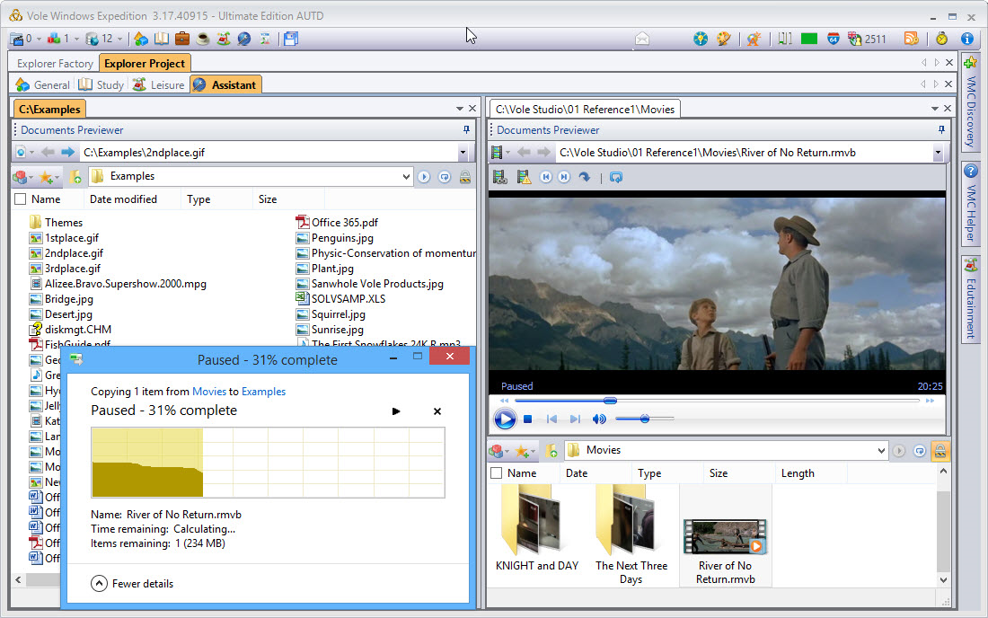Mute the video player speaker icon
988x618 pixels.
(599, 419)
